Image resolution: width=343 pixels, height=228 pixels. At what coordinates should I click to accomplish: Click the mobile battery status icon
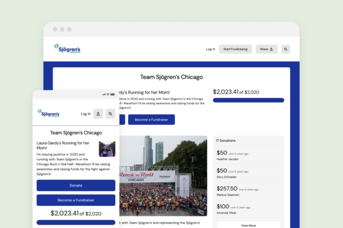[113, 95]
